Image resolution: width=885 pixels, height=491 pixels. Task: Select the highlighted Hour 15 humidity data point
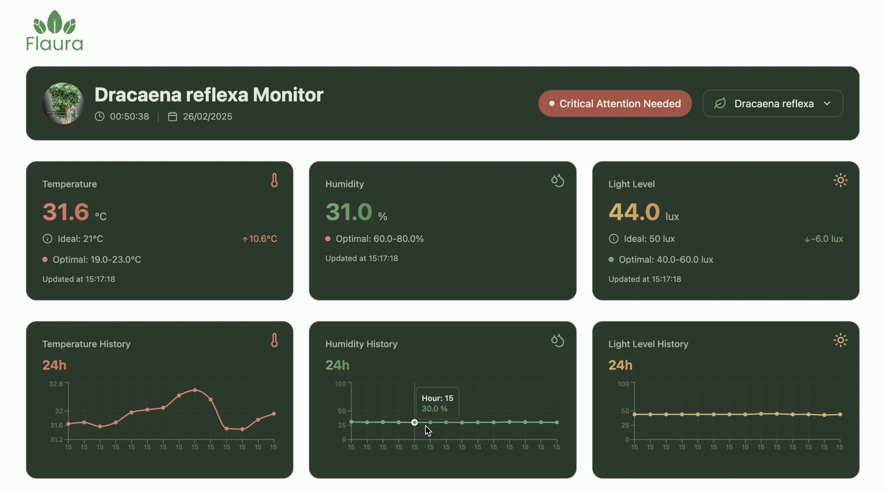(x=414, y=422)
